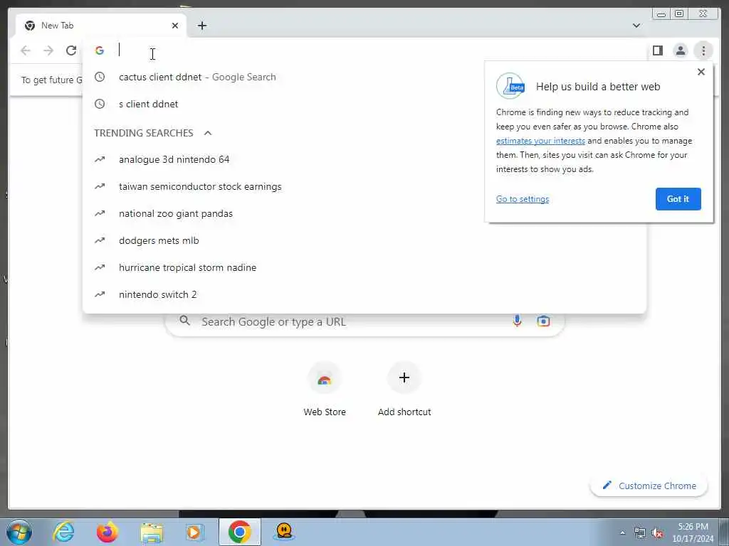Open Customize Chrome
Image resolution: width=729 pixels, height=546 pixels.
649,486
